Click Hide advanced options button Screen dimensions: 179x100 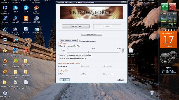point(69,41)
